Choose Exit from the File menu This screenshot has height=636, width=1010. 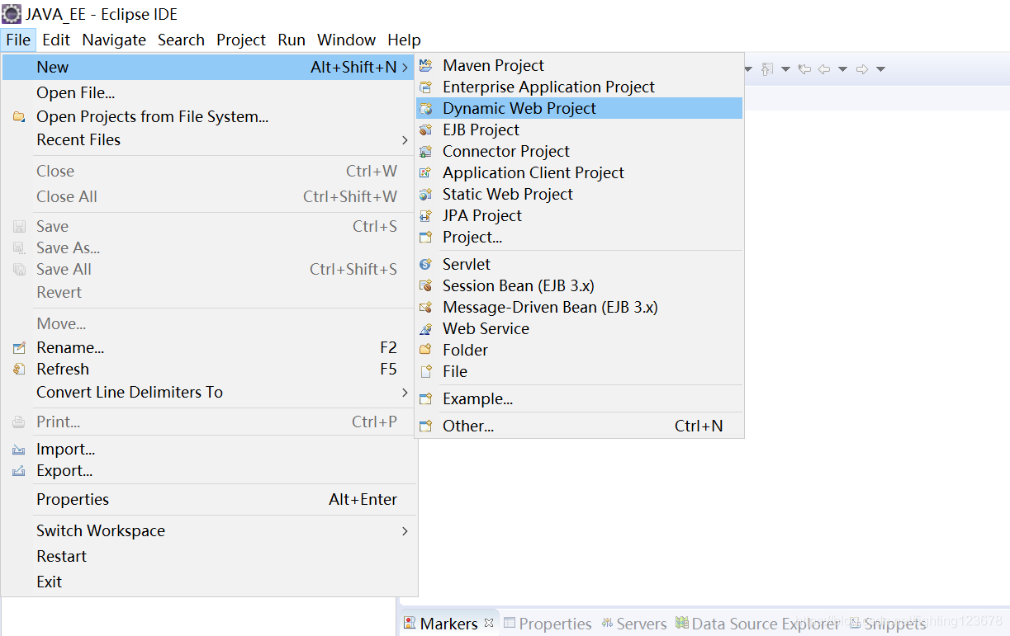209,582
